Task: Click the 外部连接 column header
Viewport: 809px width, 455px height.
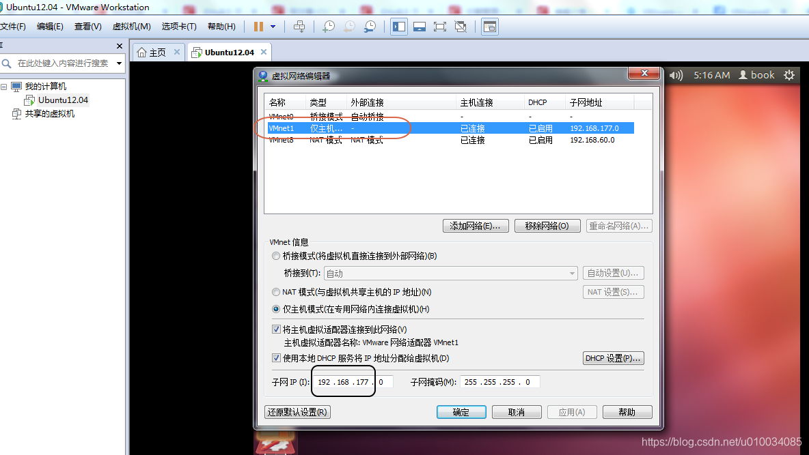Action: [401, 102]
